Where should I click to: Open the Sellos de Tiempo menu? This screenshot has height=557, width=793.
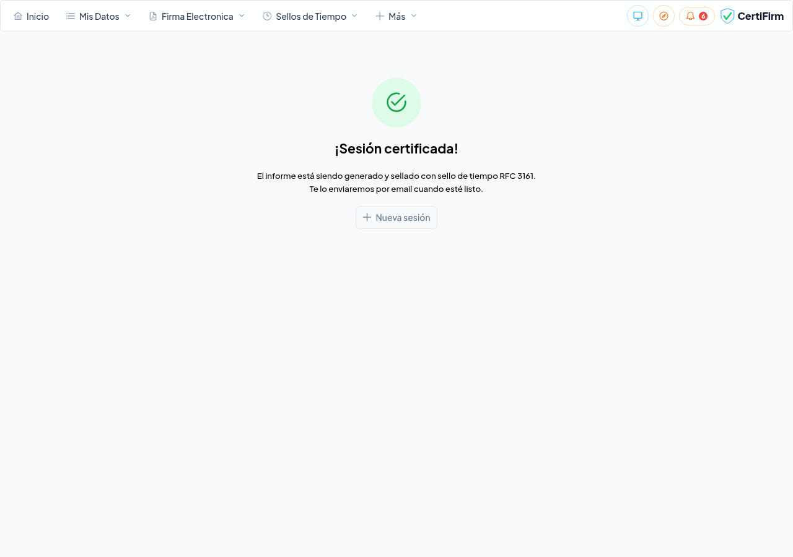click(310, 16)
